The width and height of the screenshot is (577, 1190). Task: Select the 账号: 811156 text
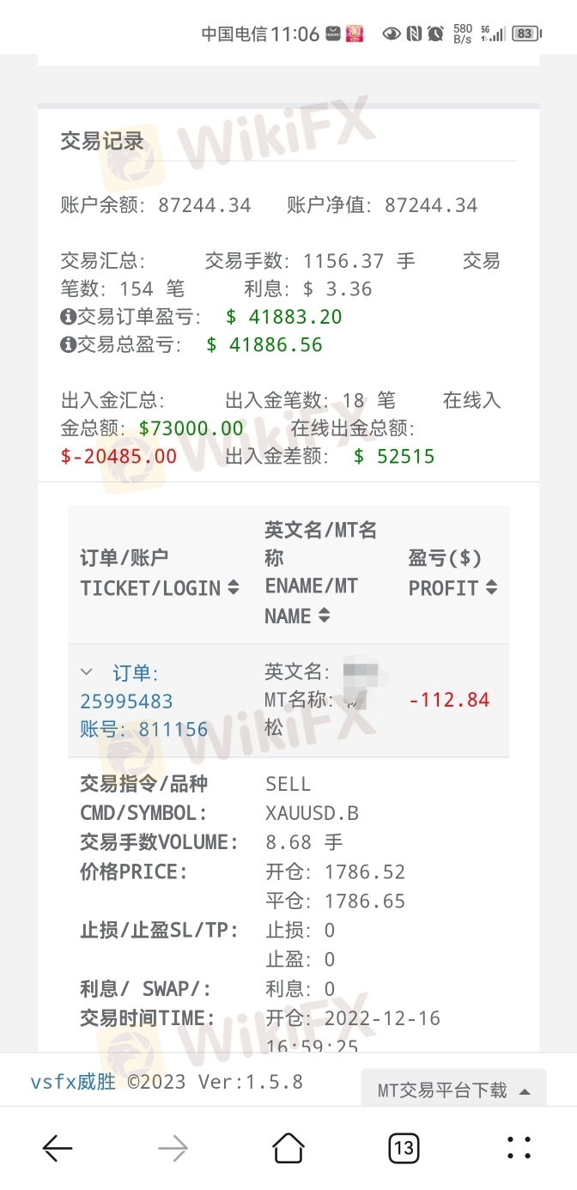[x=144, y=730]
